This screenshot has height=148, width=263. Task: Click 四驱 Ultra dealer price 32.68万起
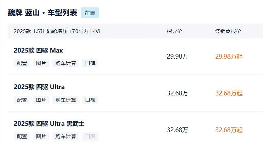point(229,93)
